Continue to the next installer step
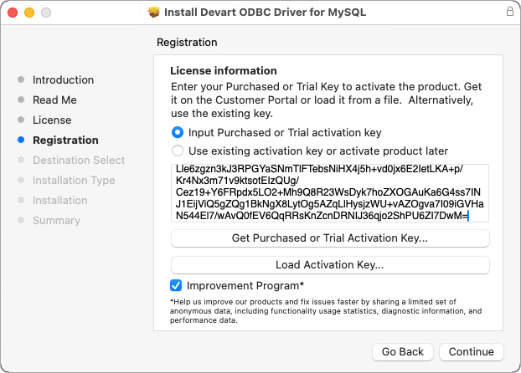521x373 pixels. click(x=471, y=352)
